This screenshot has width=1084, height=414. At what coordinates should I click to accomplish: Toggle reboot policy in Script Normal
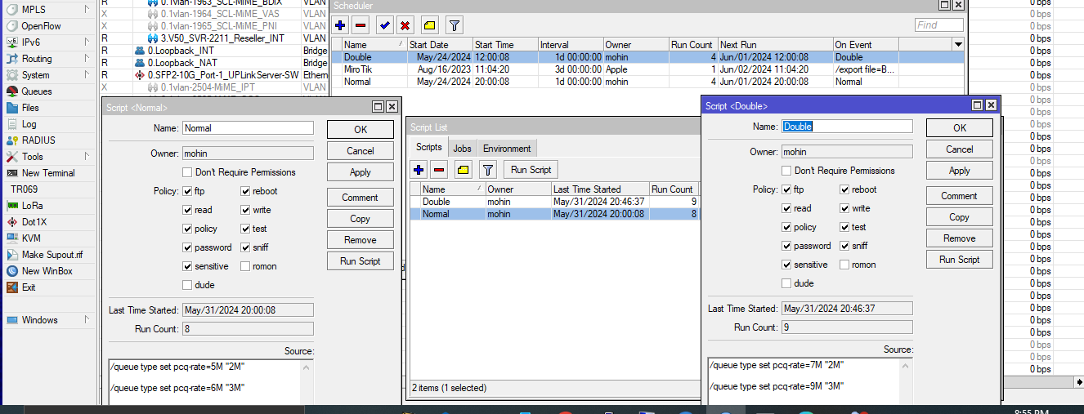point(246,191)
